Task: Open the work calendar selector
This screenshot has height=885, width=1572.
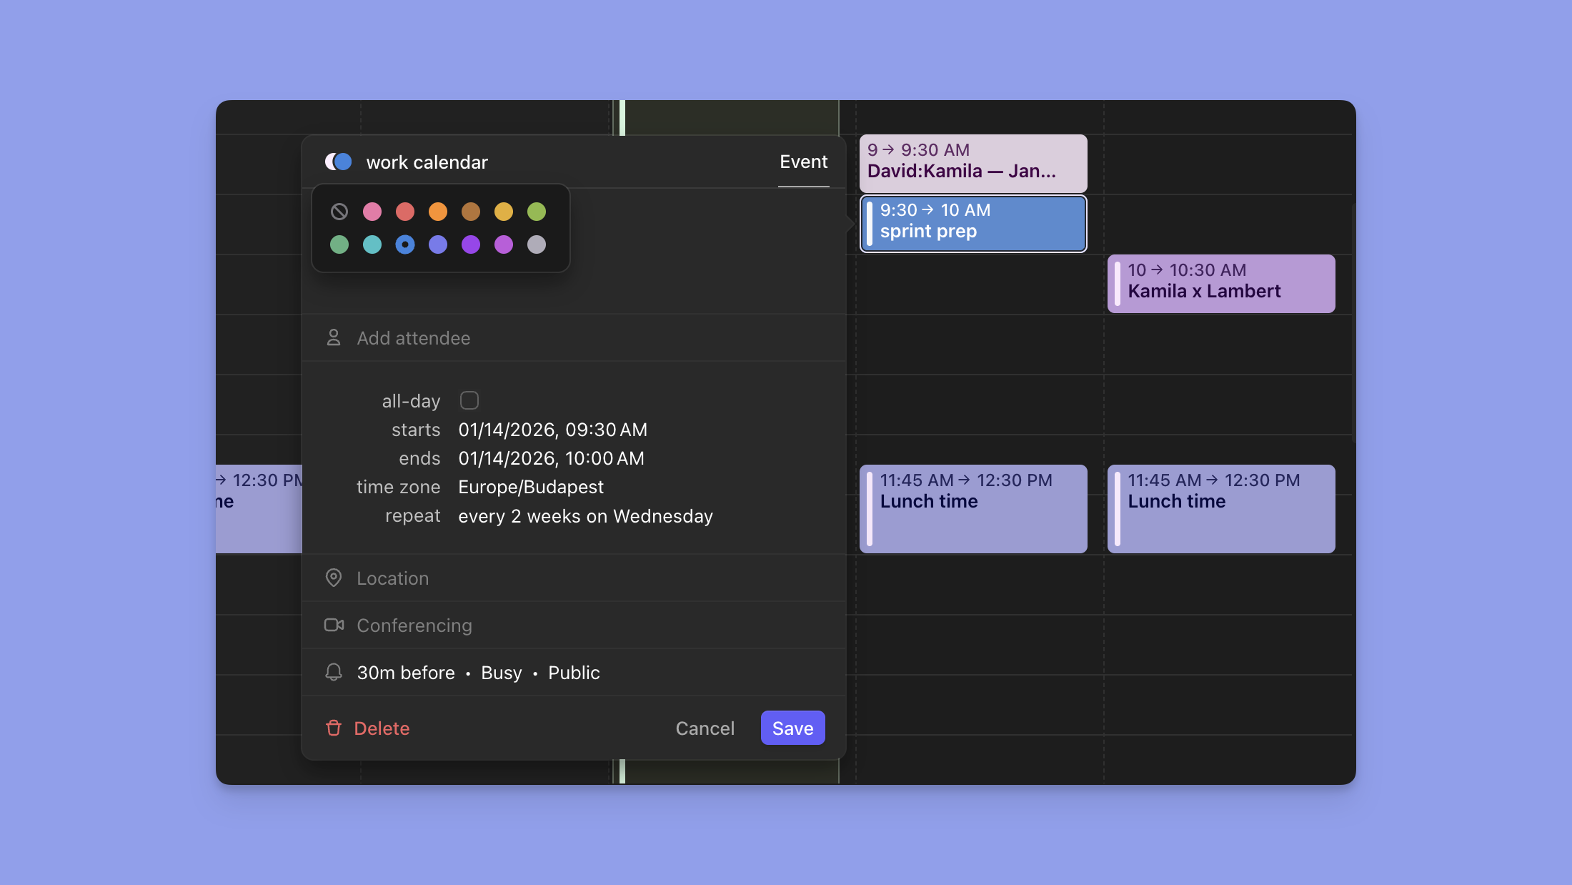Action: click(x=427, y=162)
